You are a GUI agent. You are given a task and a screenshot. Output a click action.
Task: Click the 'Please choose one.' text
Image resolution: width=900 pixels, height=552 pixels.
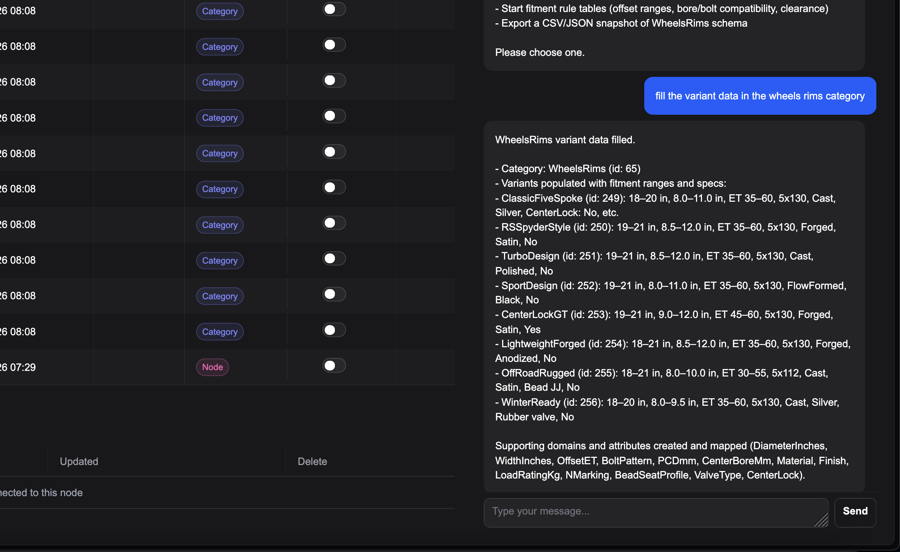540,52
